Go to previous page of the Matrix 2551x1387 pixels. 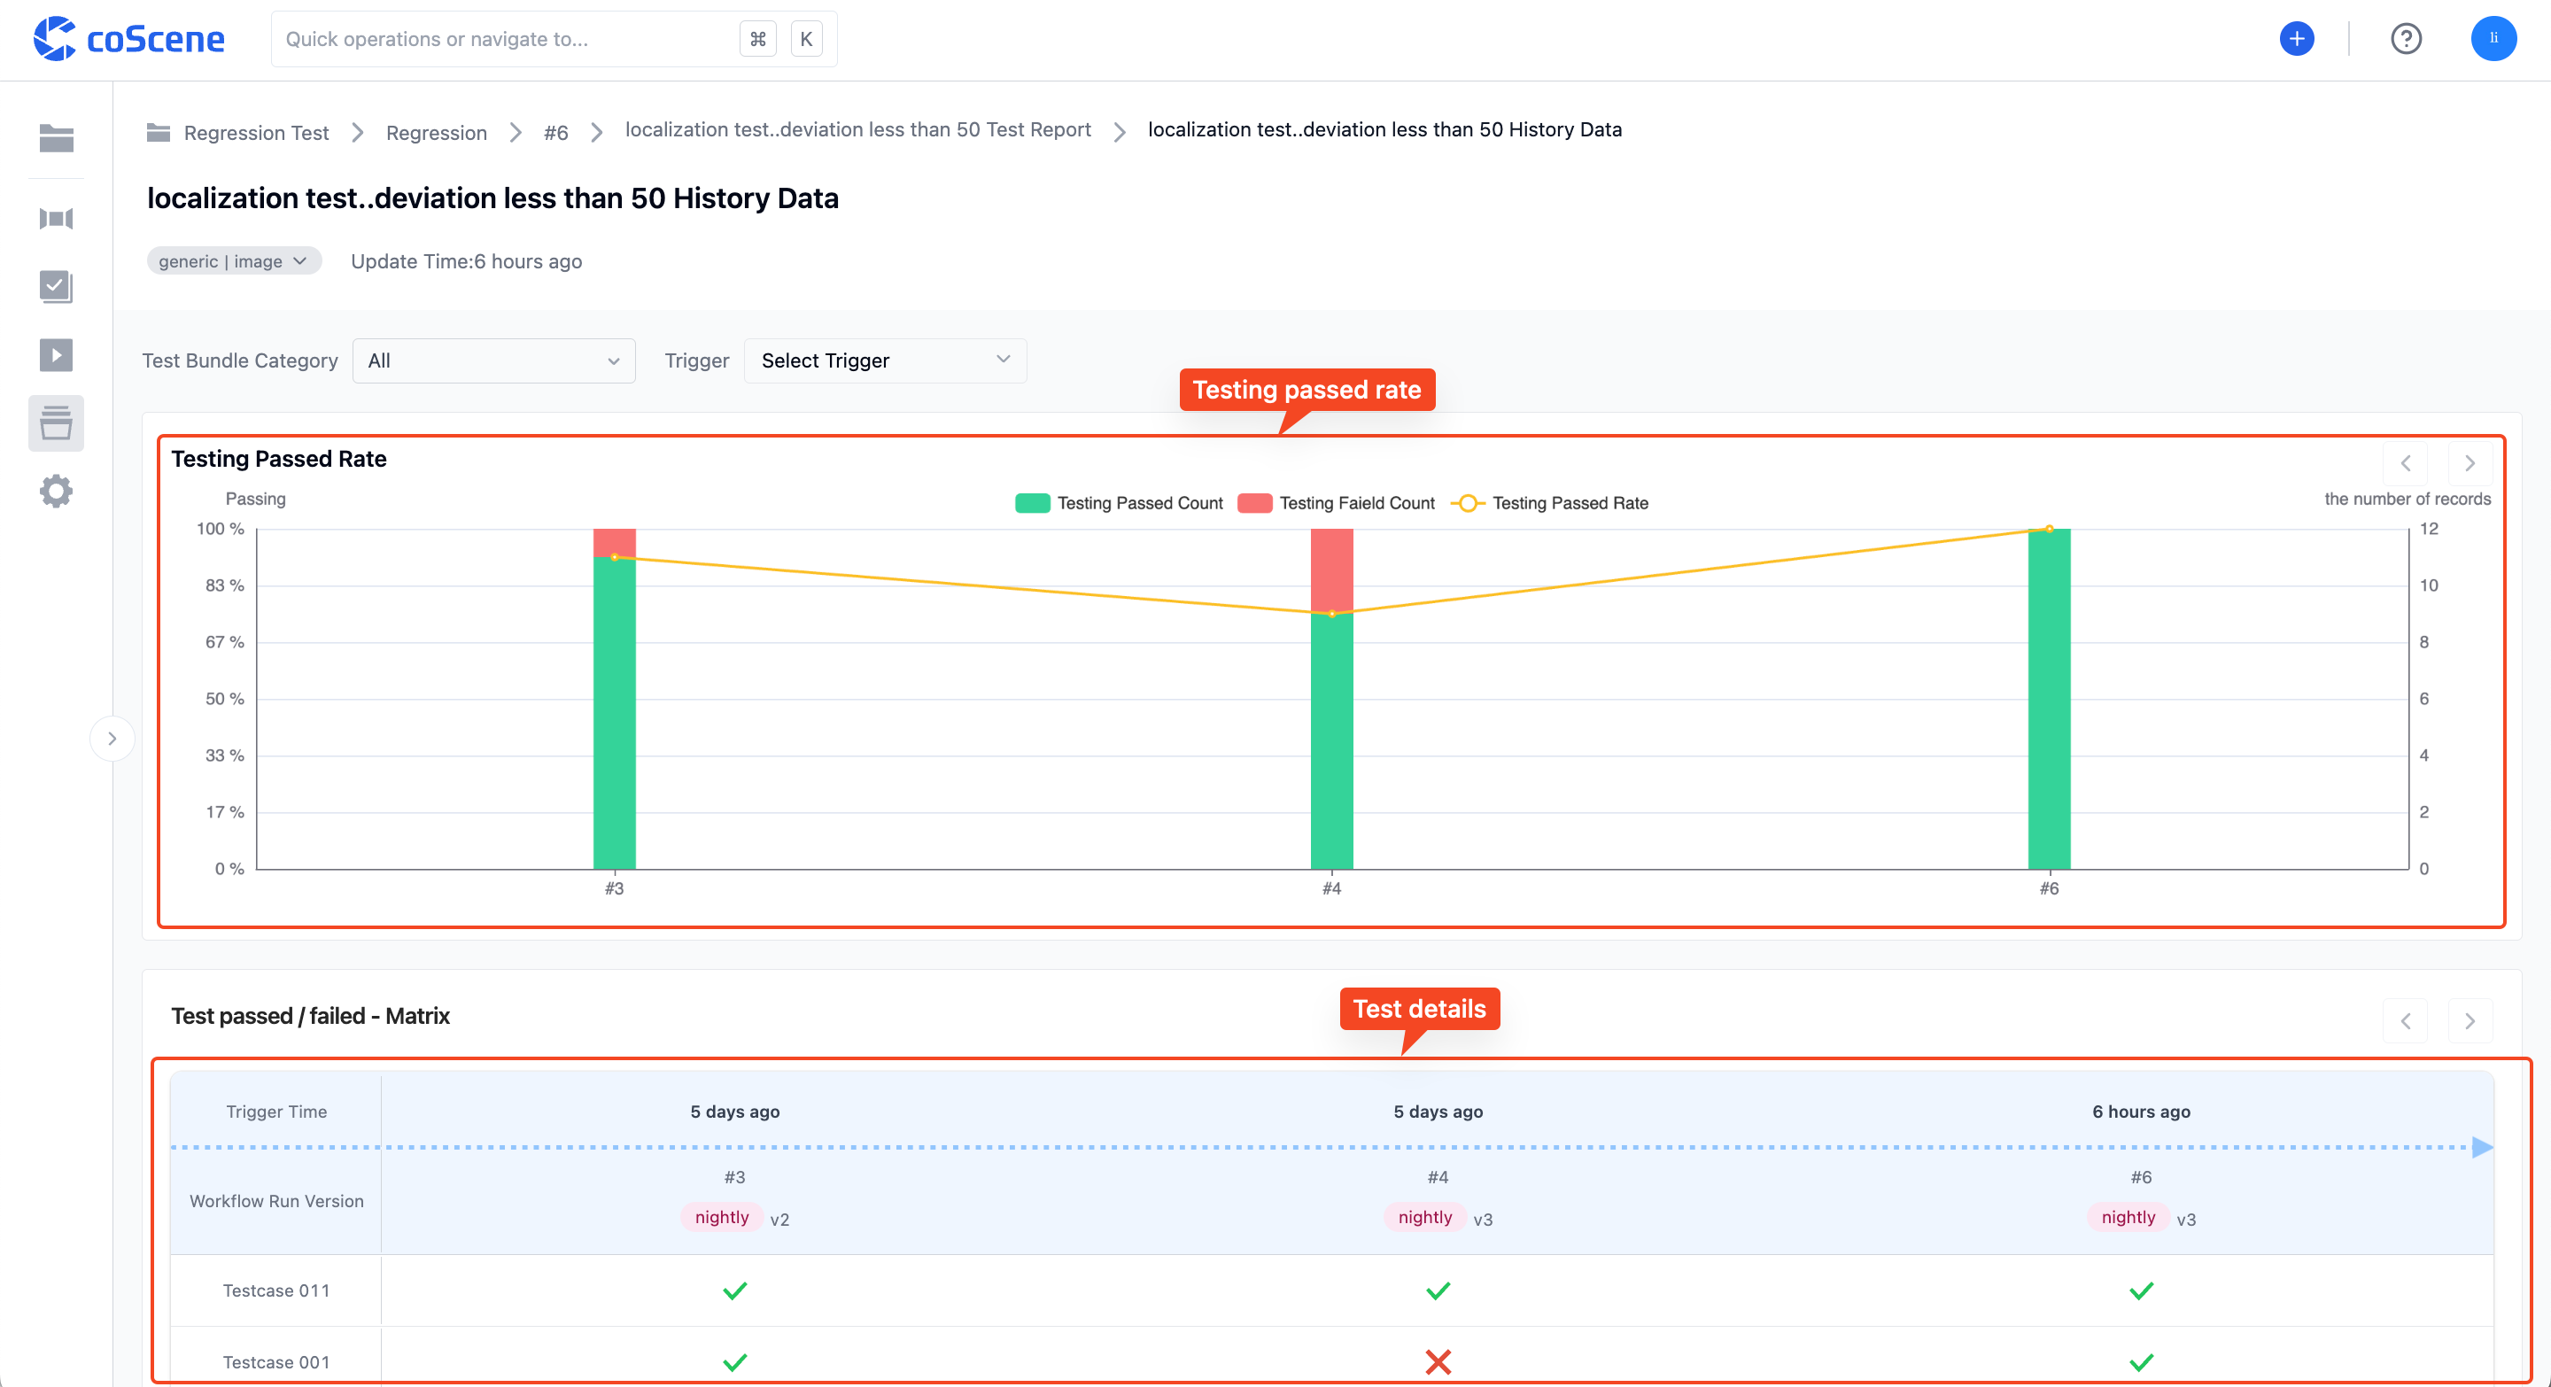click(x=2406, y=1020)
